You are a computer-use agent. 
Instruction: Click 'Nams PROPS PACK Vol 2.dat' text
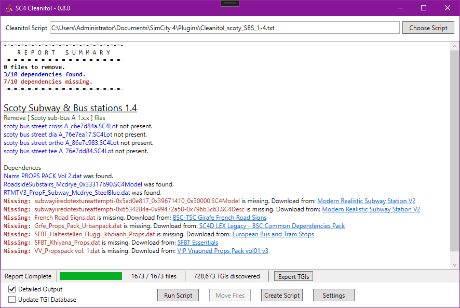(x=43, y=176)
